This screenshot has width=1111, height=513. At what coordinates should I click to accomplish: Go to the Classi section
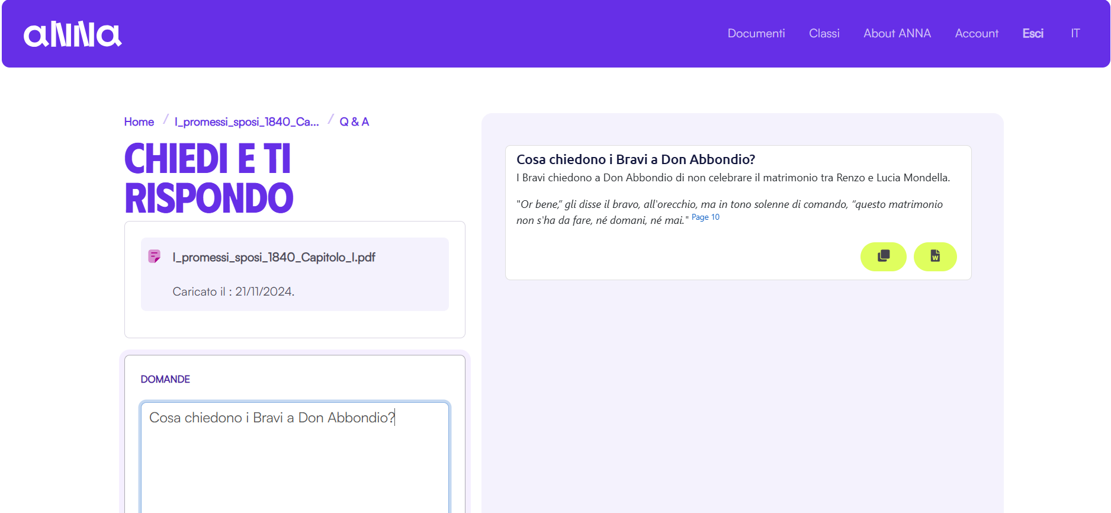[824, 34]
